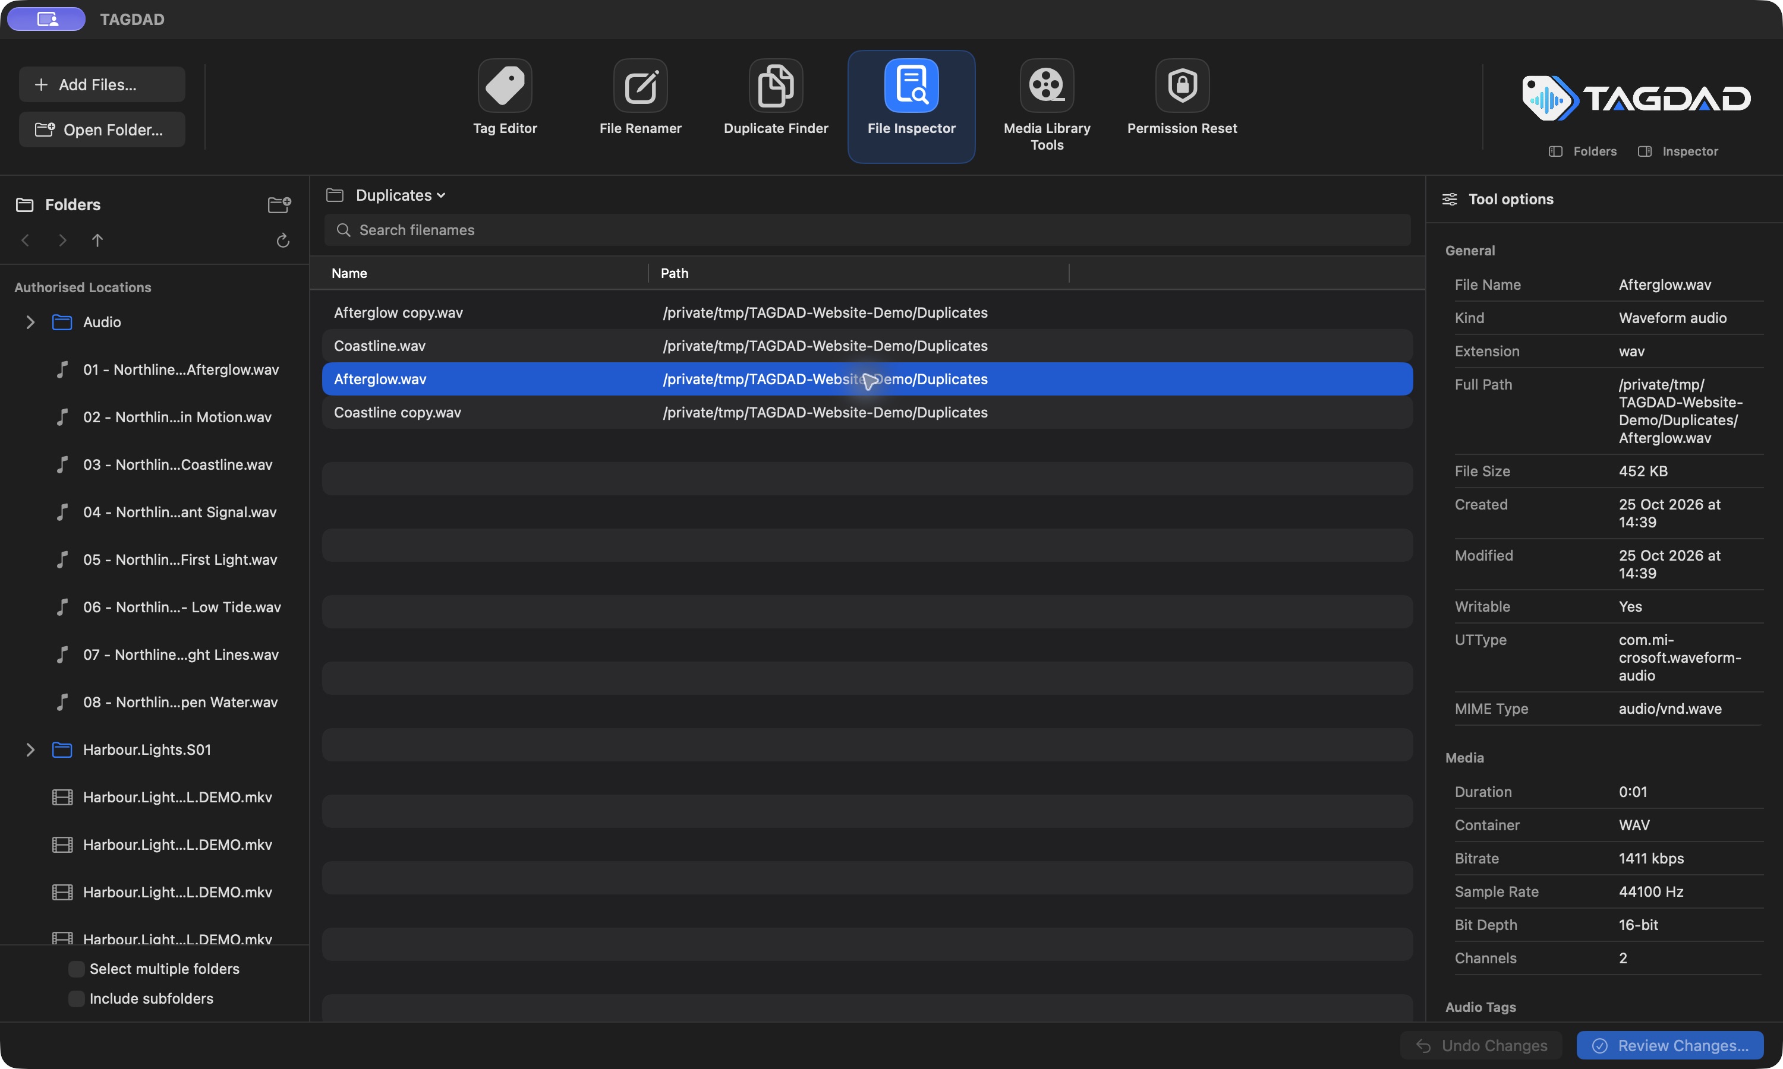1783x1069 pixels.
Task: Select 08 - Northlin...pen Water.wav in sidebar
Action: 167,703
